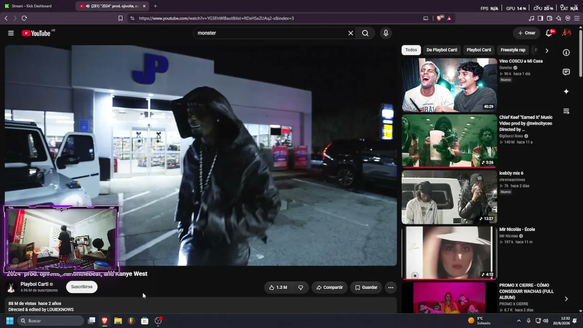Open PROMO X CIERRE video title

click(x=527, y=291)
